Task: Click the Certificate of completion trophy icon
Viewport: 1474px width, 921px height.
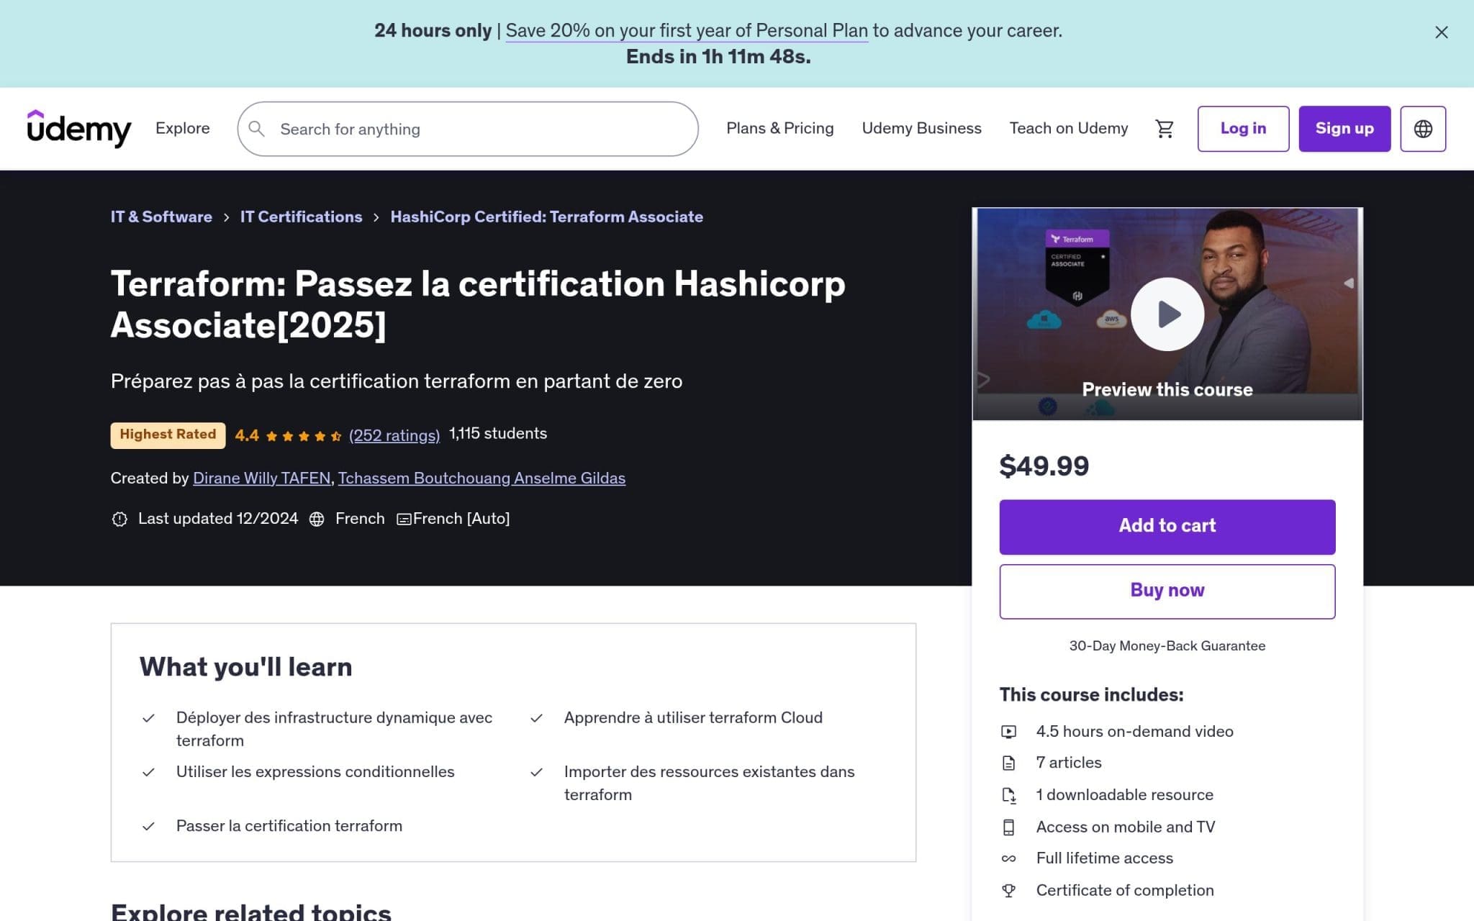Action: [1010, 890]
